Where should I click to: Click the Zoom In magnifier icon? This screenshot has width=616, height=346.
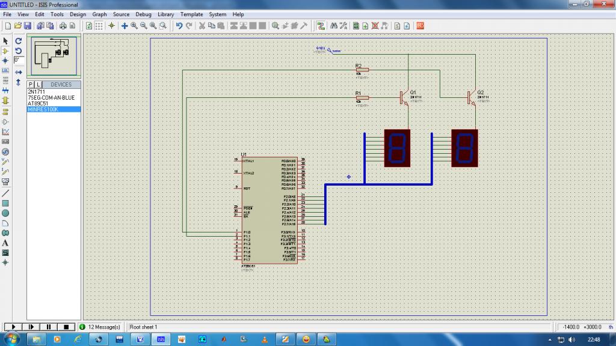(x=134, y=26)
